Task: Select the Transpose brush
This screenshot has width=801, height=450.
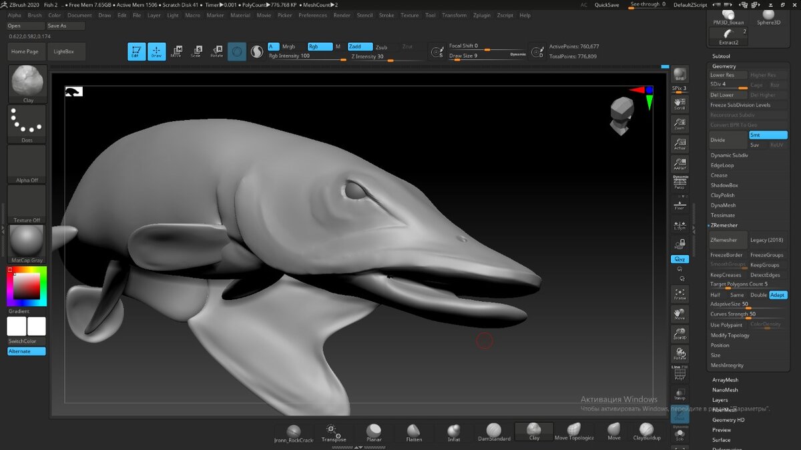Action: 334,433
